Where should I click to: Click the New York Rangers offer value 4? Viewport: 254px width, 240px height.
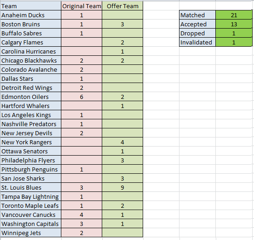coord(123,142)
